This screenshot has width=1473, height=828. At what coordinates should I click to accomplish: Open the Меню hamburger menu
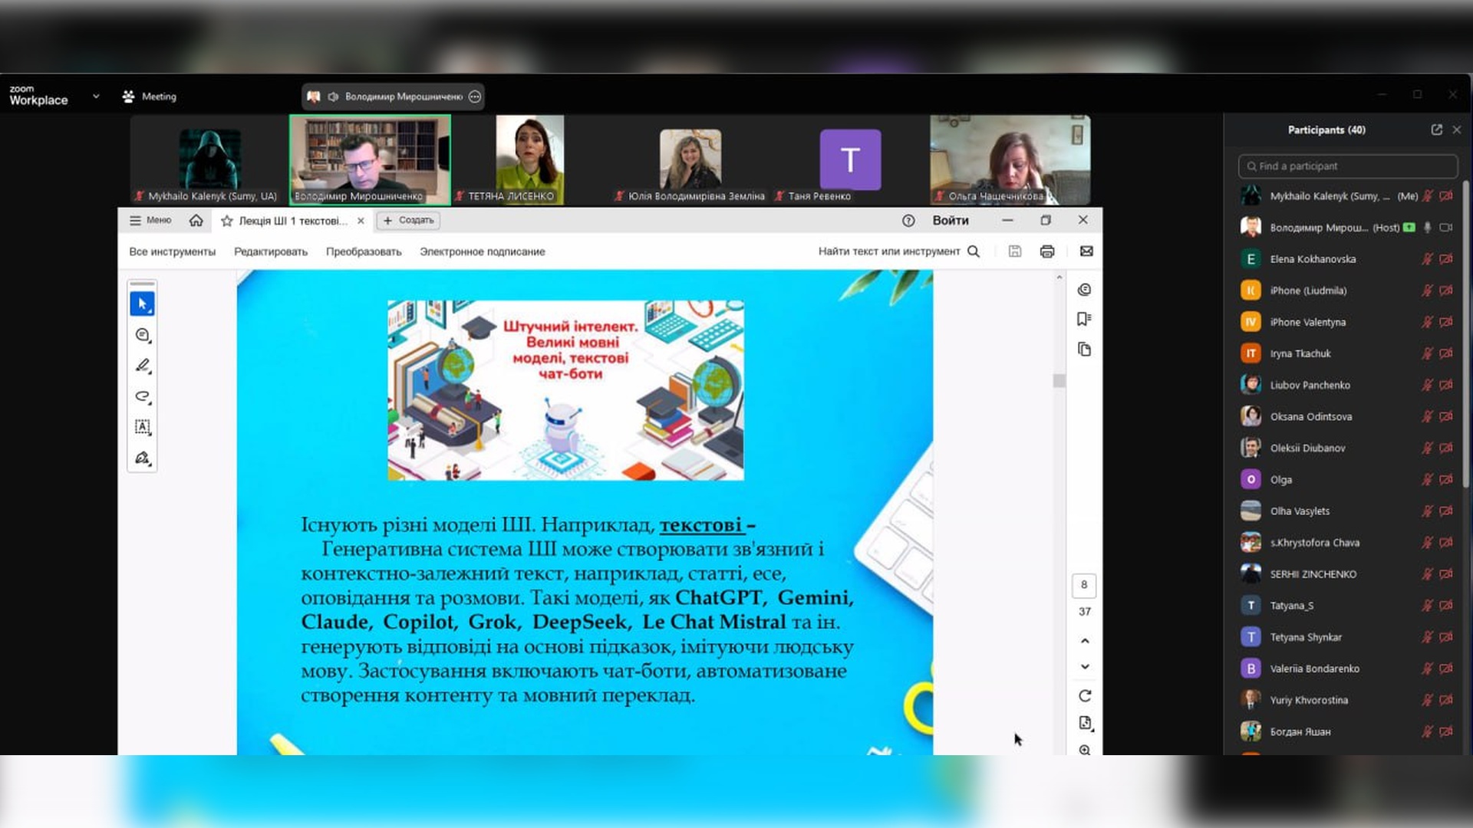(150, 220)
